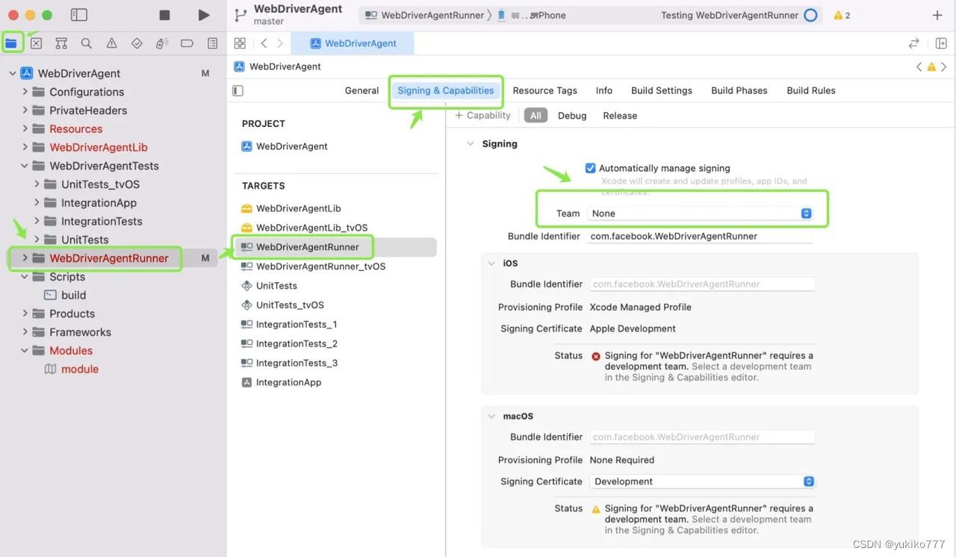Screen dimensions: 956x557
Task: Open the Find navigator magnifier icon
Action: click(87, 43)
